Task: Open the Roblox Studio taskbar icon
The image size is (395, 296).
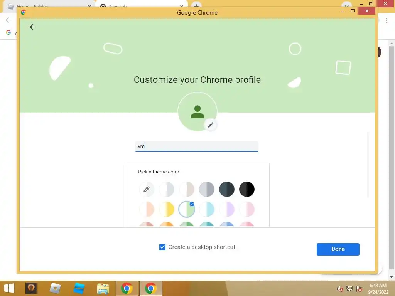Action: tap(79, 288)
